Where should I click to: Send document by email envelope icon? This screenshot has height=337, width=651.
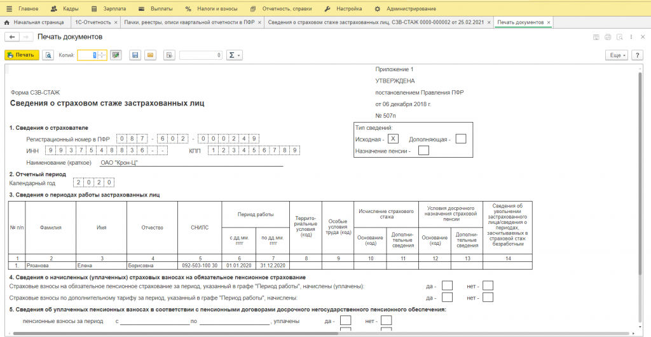(x=151, y=55)
